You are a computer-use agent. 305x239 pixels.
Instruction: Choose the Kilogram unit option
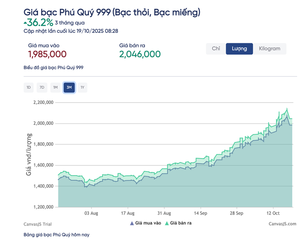point(270,49)
